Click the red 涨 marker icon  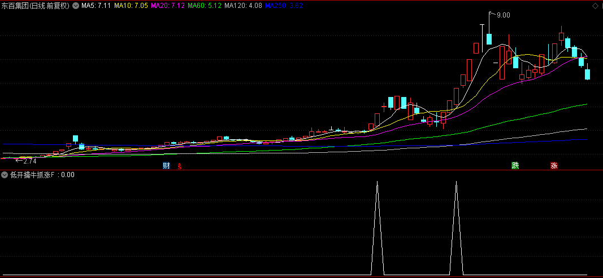[554, 166]
